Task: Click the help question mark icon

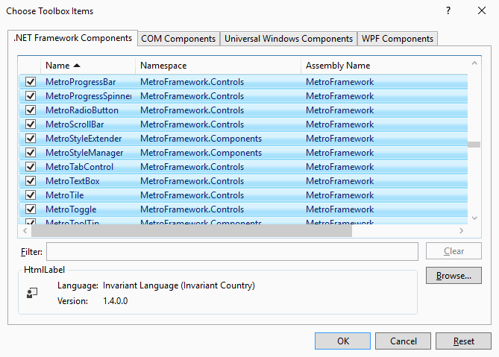Action: (x=448, y=11)
